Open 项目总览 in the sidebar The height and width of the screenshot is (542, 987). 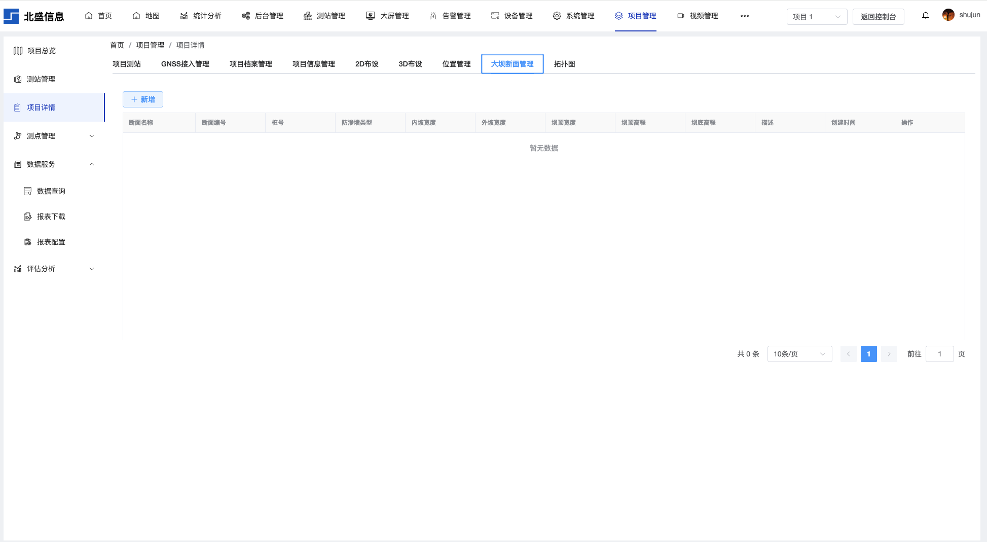click(41, 51)
